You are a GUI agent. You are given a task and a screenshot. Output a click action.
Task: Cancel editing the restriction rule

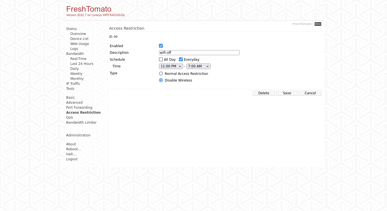coord(310,93)
